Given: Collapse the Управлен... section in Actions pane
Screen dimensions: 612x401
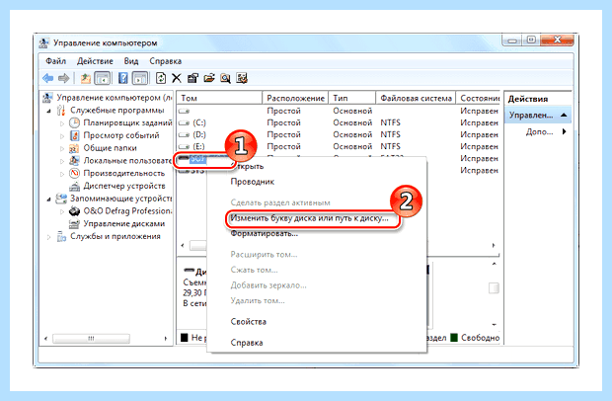Looking at the screenshot, I should pos(564,116).
